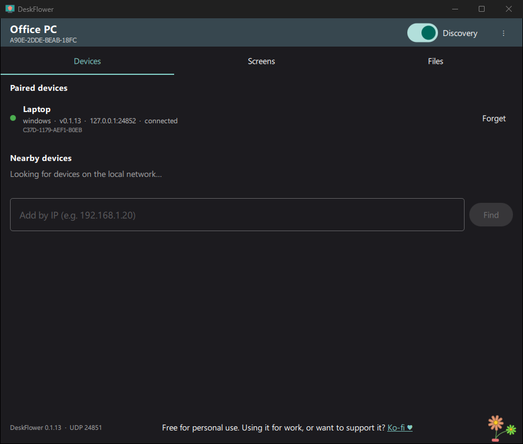Click the UDP 24851 status text
The width and height of the screenshot is (523, 444).
[x=86, y=427]
